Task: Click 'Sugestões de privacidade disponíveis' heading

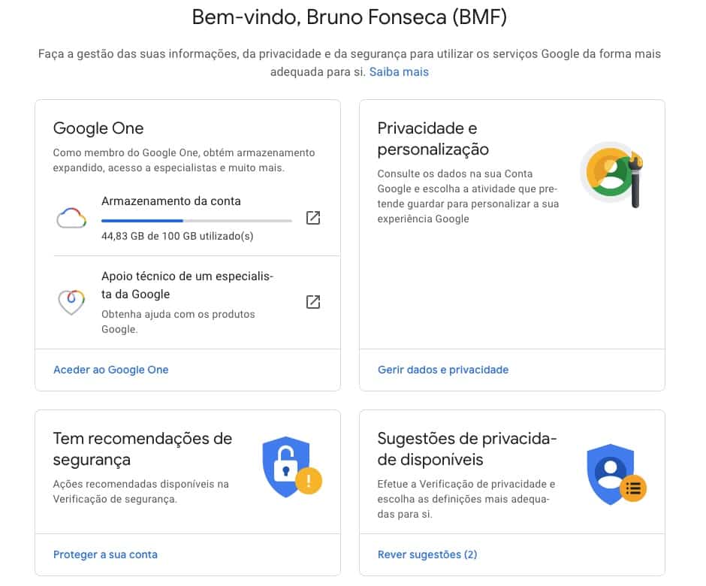Action: [x=467, y=449]
